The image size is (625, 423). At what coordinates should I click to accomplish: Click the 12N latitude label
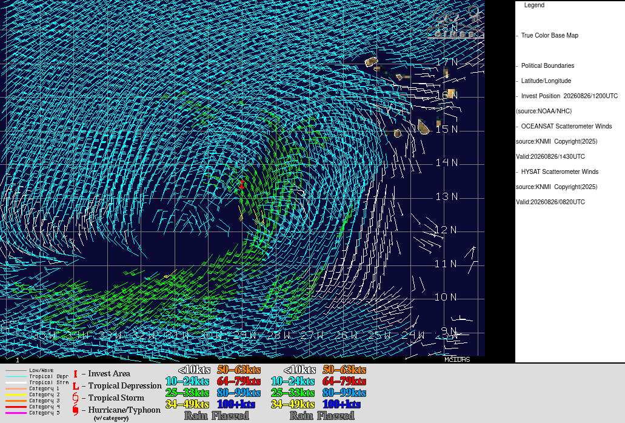(447, 230)
